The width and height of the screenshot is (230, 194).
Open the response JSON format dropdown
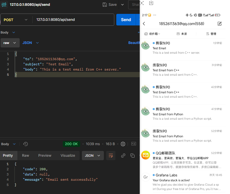point(93,156)
